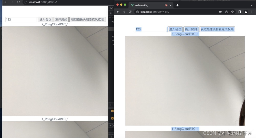Viewport: 256px width, 138px height.
Task: Click 进入会议 button in left window
Action: tap(45, 20)
